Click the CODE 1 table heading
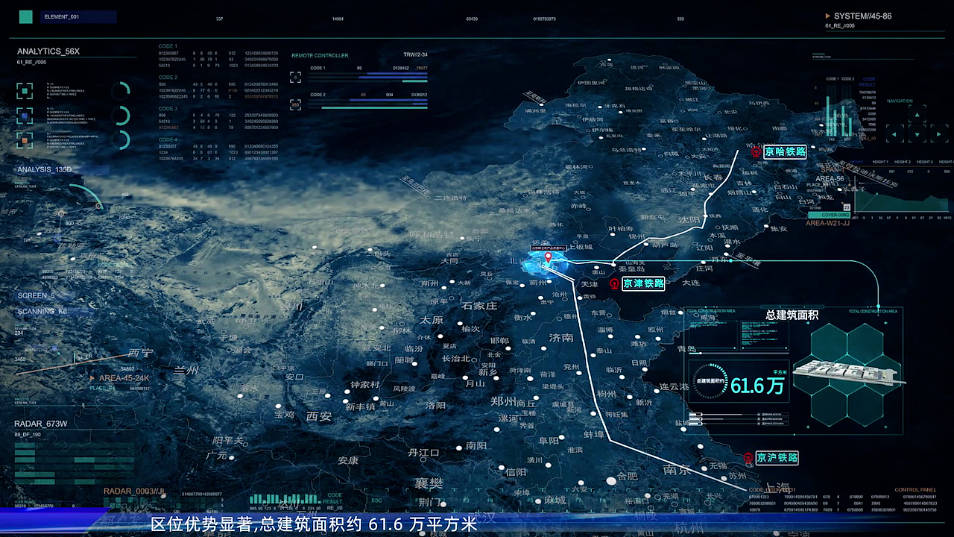Screen dimensions: 954x537 point(168,46)
